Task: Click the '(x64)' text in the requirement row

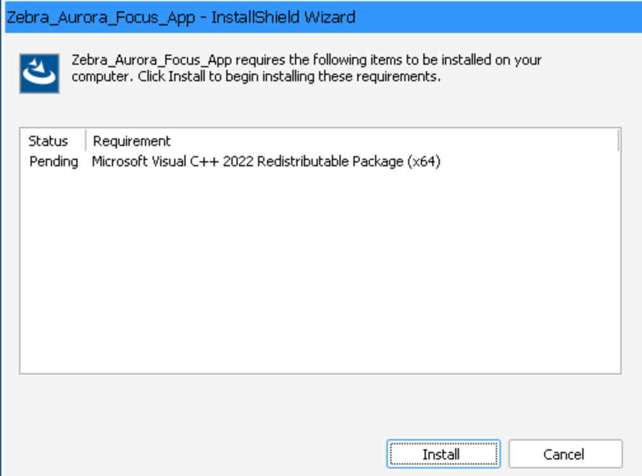Action: pos(424,162)
